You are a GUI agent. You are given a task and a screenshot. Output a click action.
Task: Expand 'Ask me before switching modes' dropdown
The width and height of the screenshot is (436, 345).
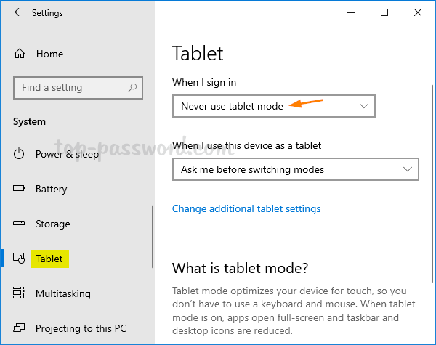tap(295, 169)
